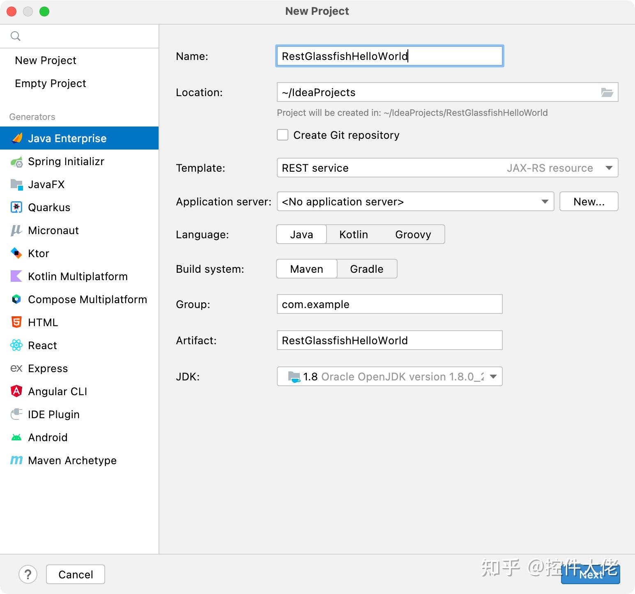Image resolution: width=635 pixels, height=594 pixels.
Task: Select the Quarkus generator icon
Action: [x=16, y=207]
